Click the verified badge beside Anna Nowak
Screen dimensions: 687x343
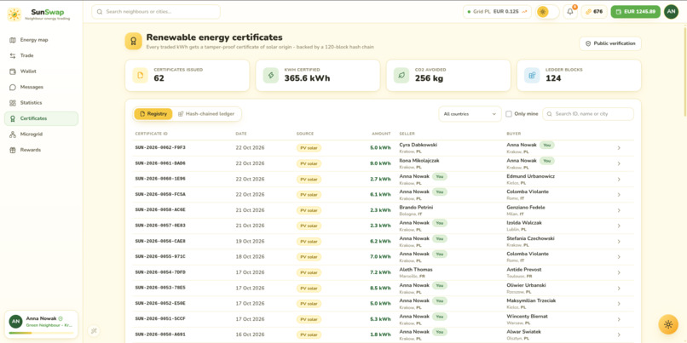coord(61,319)
